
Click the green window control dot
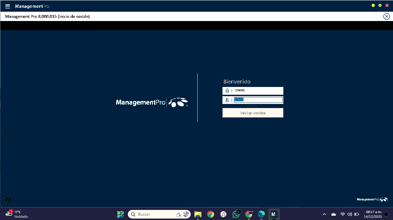(380, 5)
